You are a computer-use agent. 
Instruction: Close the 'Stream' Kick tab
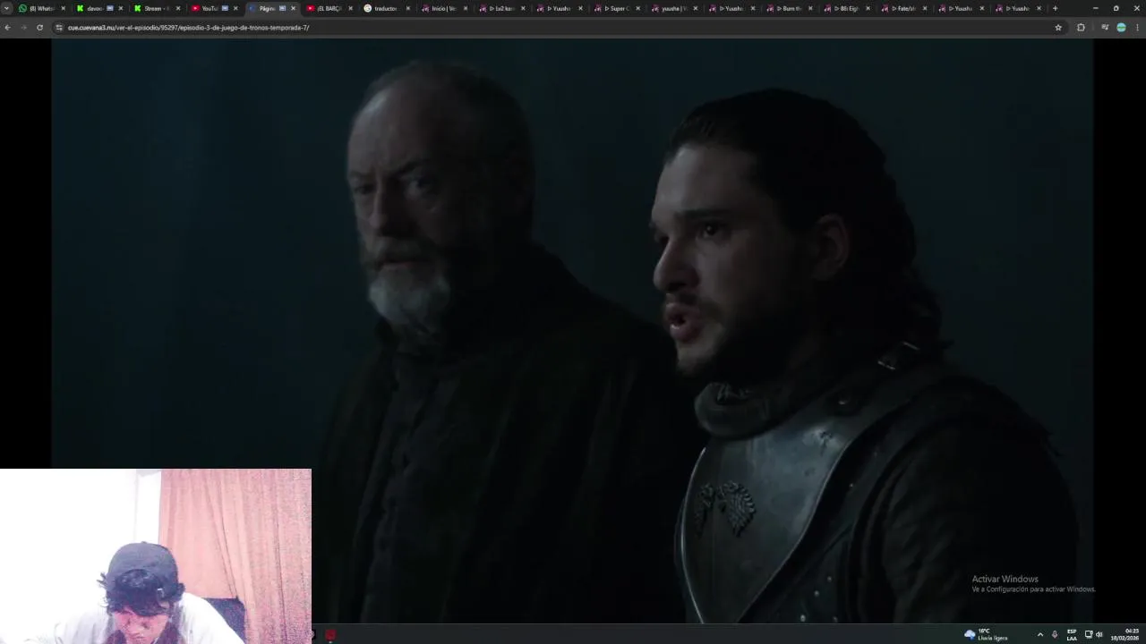[178, 8]
